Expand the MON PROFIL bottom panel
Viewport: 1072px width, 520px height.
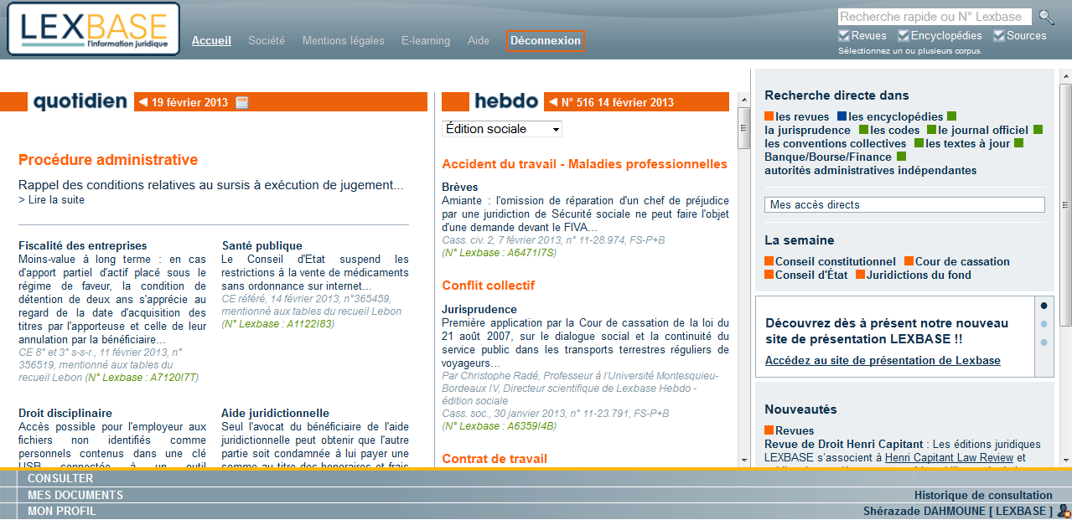62,511
